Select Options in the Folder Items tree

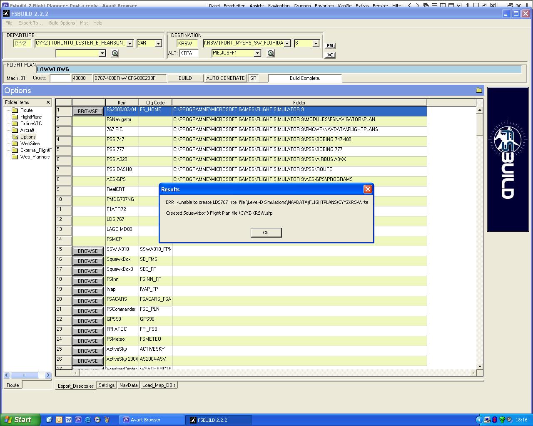[x=28, y=137]
